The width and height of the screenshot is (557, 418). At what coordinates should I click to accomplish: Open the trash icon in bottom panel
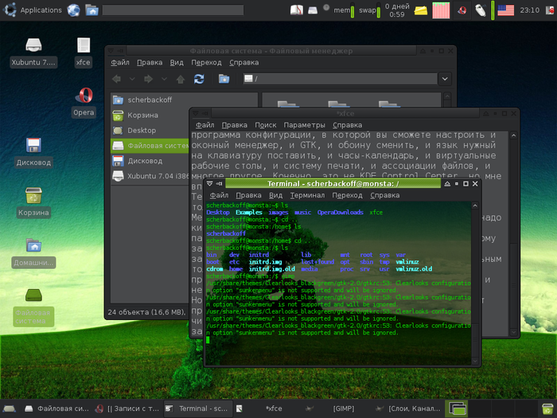point(547,408)
